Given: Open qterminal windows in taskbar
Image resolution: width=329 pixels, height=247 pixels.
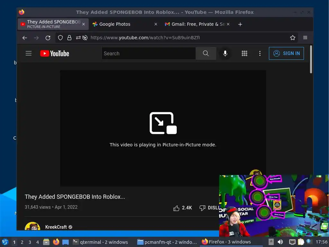Looking at the screenshot, I should tap(100, 242).
